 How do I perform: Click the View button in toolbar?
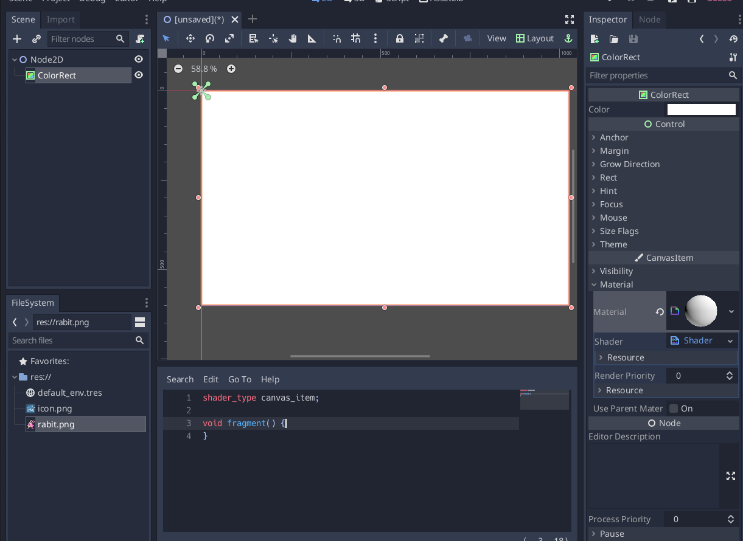[x=497, y=38]
